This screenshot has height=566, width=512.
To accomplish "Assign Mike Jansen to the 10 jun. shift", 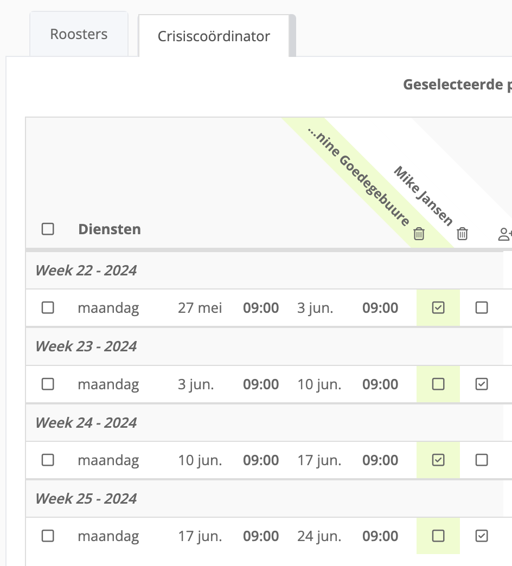I will (x=482, y=460).
